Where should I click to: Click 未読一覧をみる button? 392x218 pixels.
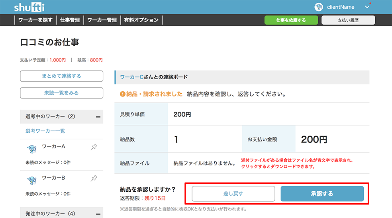click(61, 93)
